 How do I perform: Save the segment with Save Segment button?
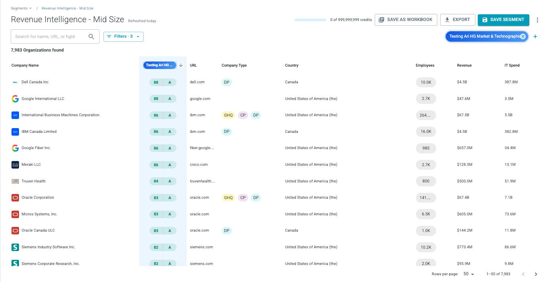click(x=503, y=20)
